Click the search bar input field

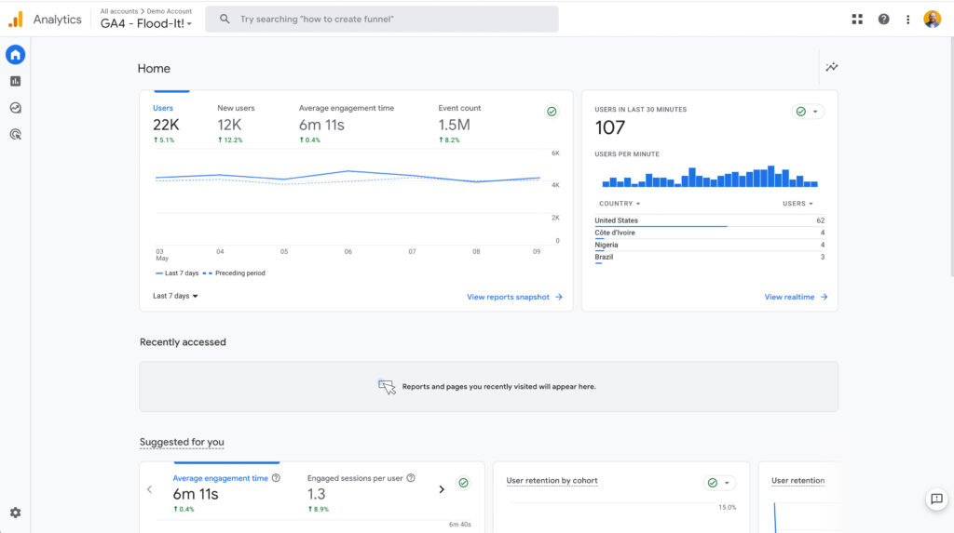coord(382,20)
